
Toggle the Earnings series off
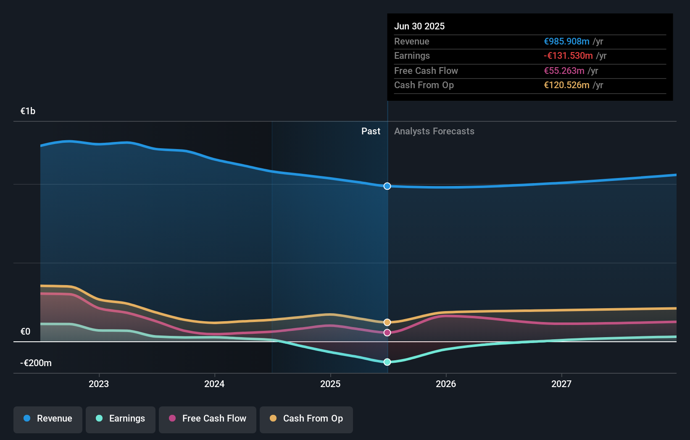[x=120, y=419]
